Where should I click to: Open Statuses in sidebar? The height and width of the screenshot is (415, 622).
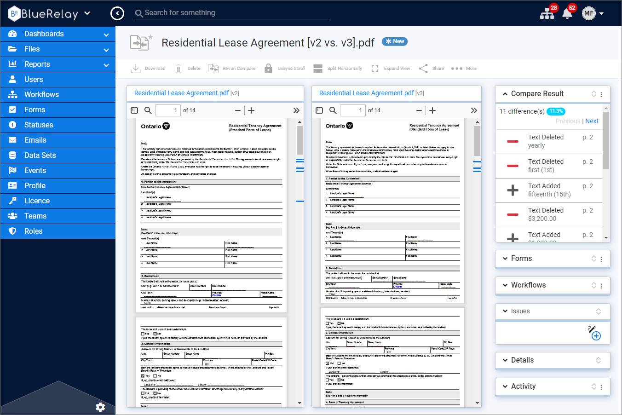click(58, 125)
